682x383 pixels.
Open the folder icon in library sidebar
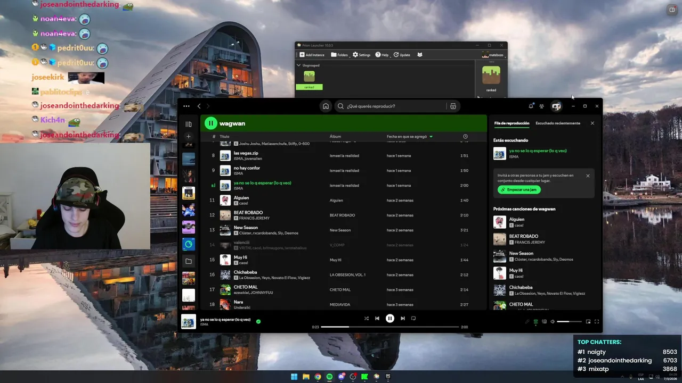pos(188,261)
